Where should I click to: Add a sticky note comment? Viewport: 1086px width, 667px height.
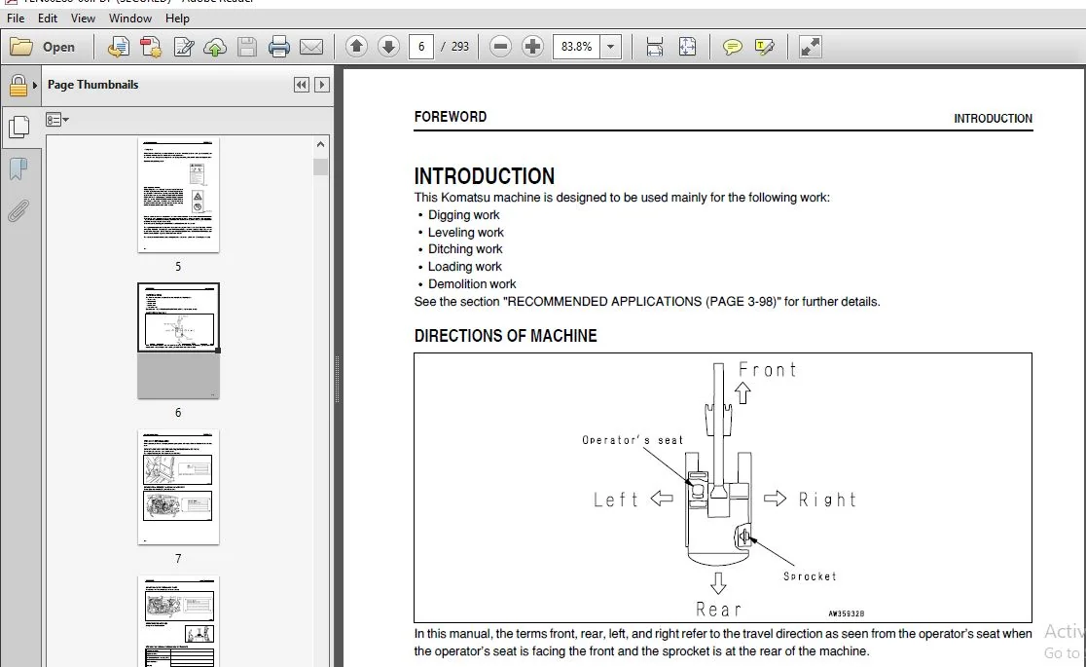point(732,47)
